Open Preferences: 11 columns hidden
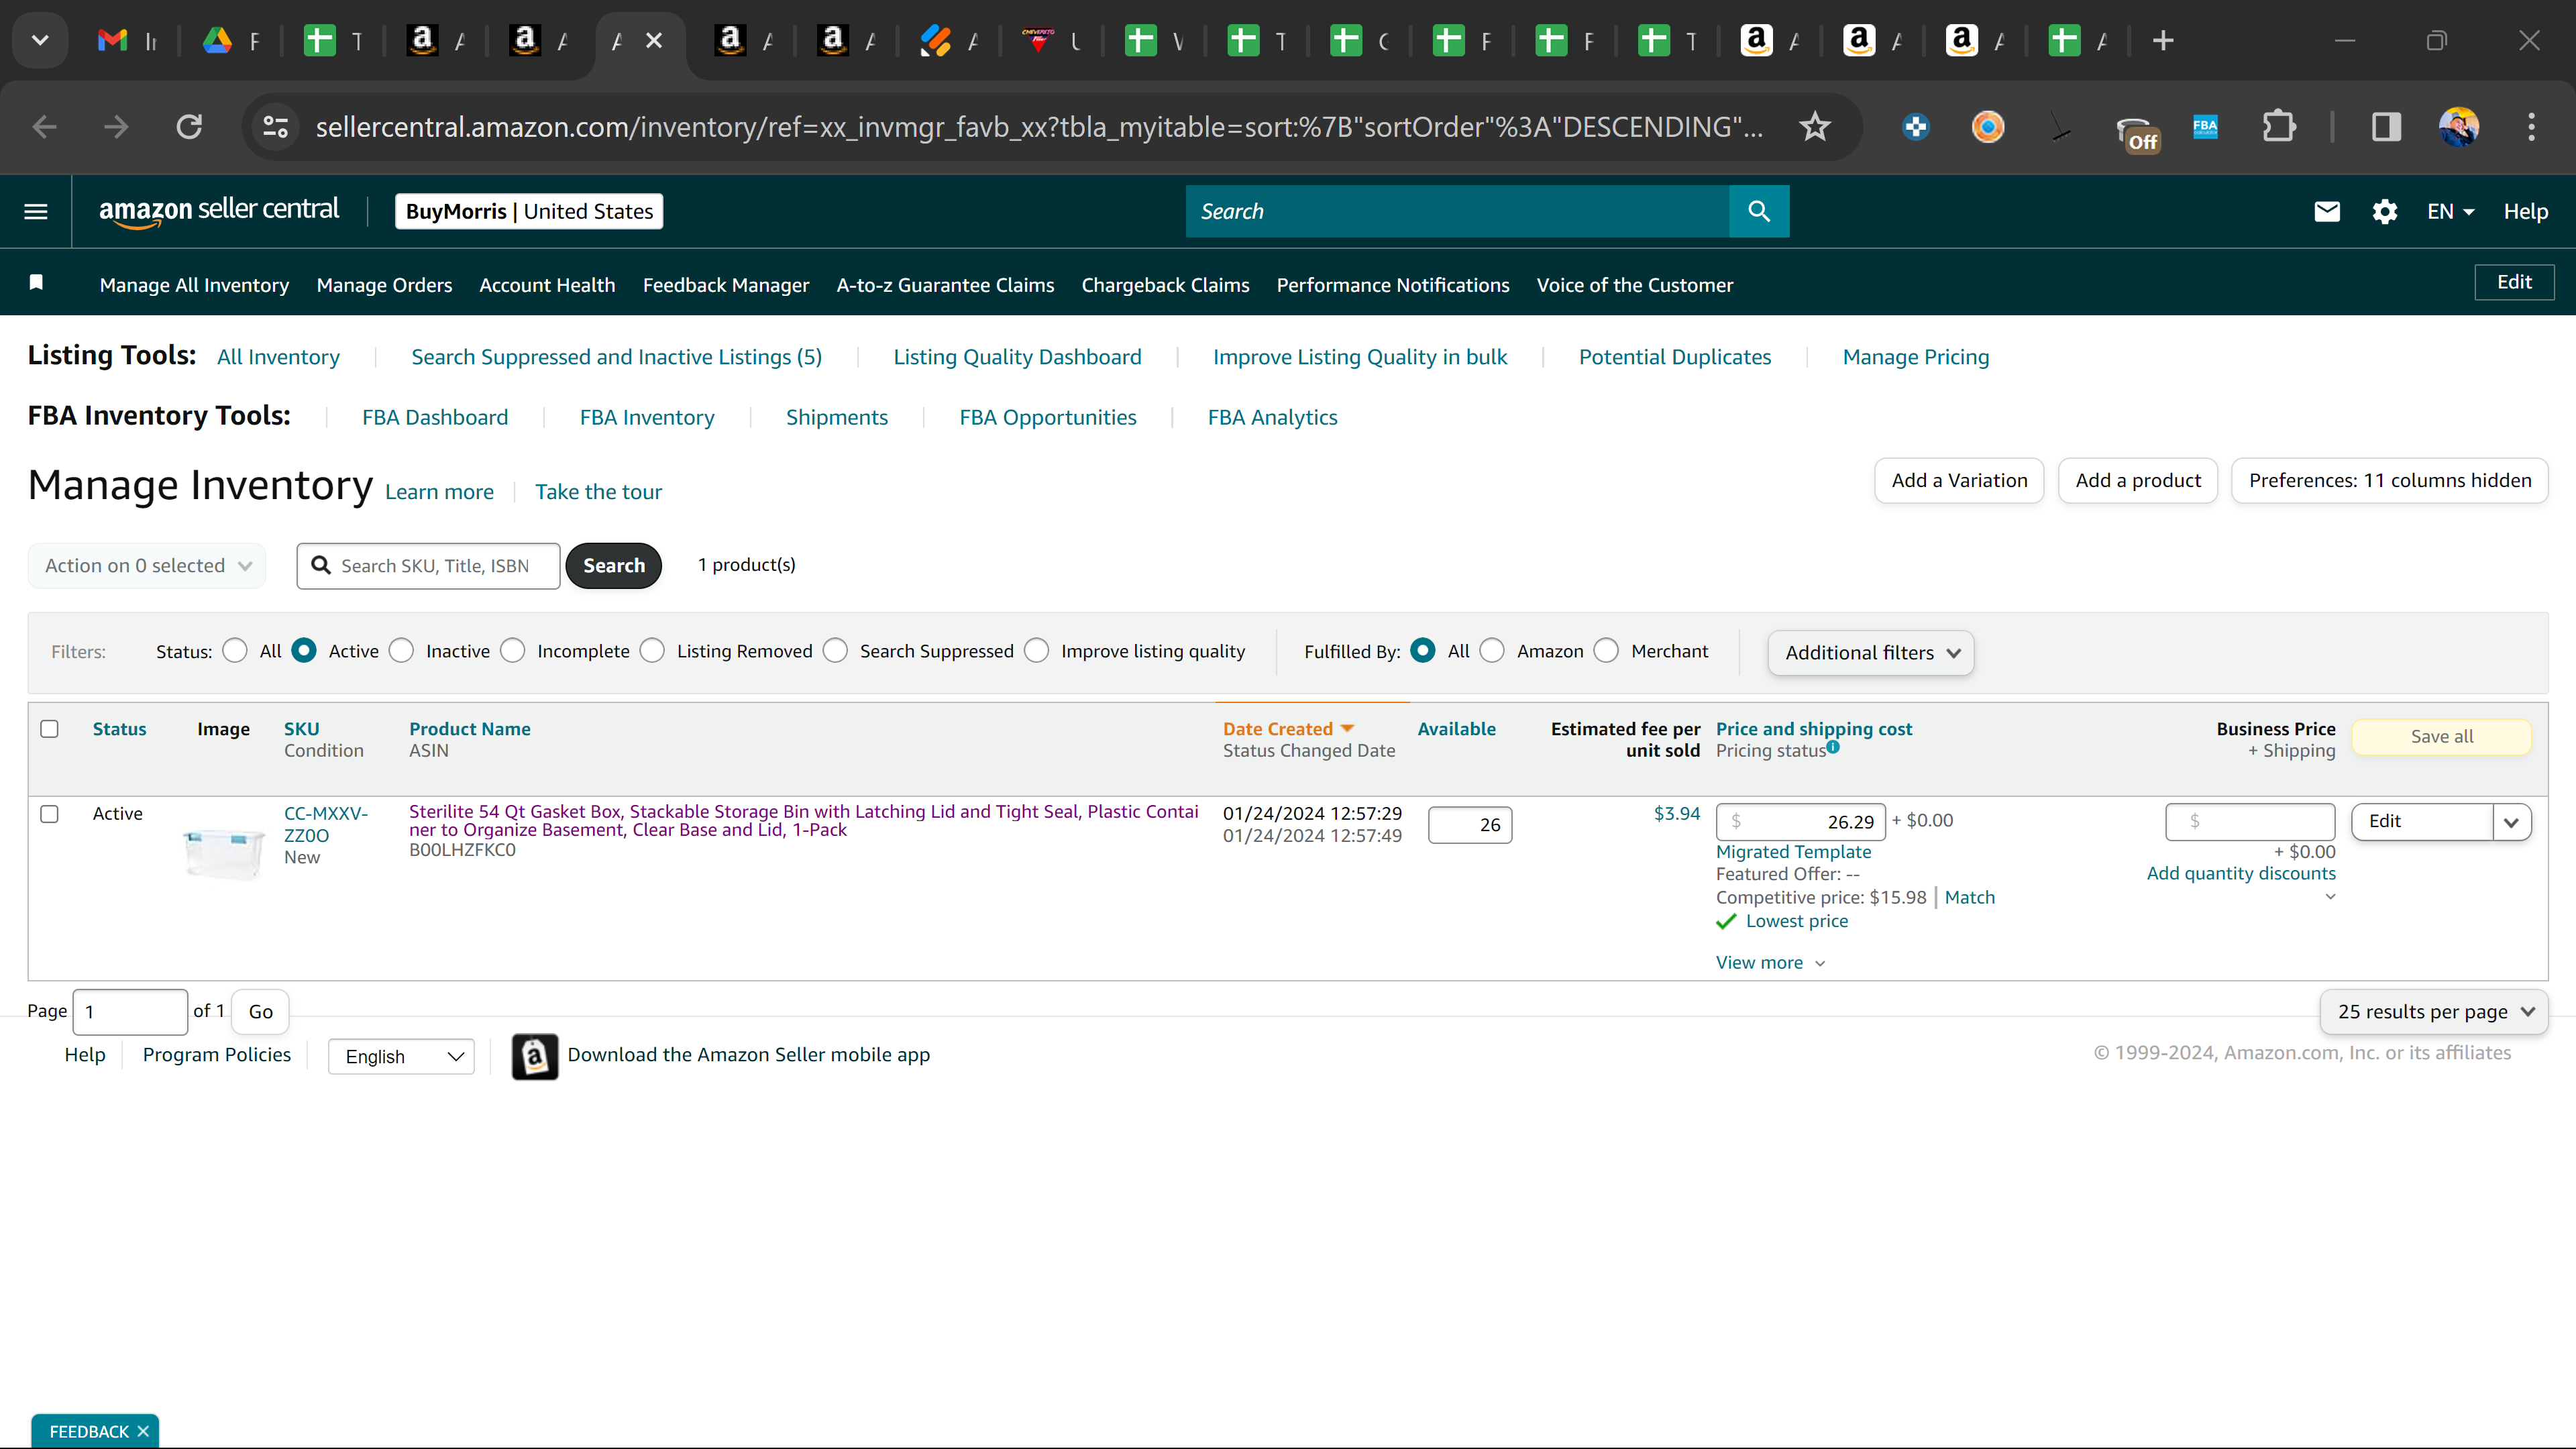 pyautogui.click(x=2390, y=481)
